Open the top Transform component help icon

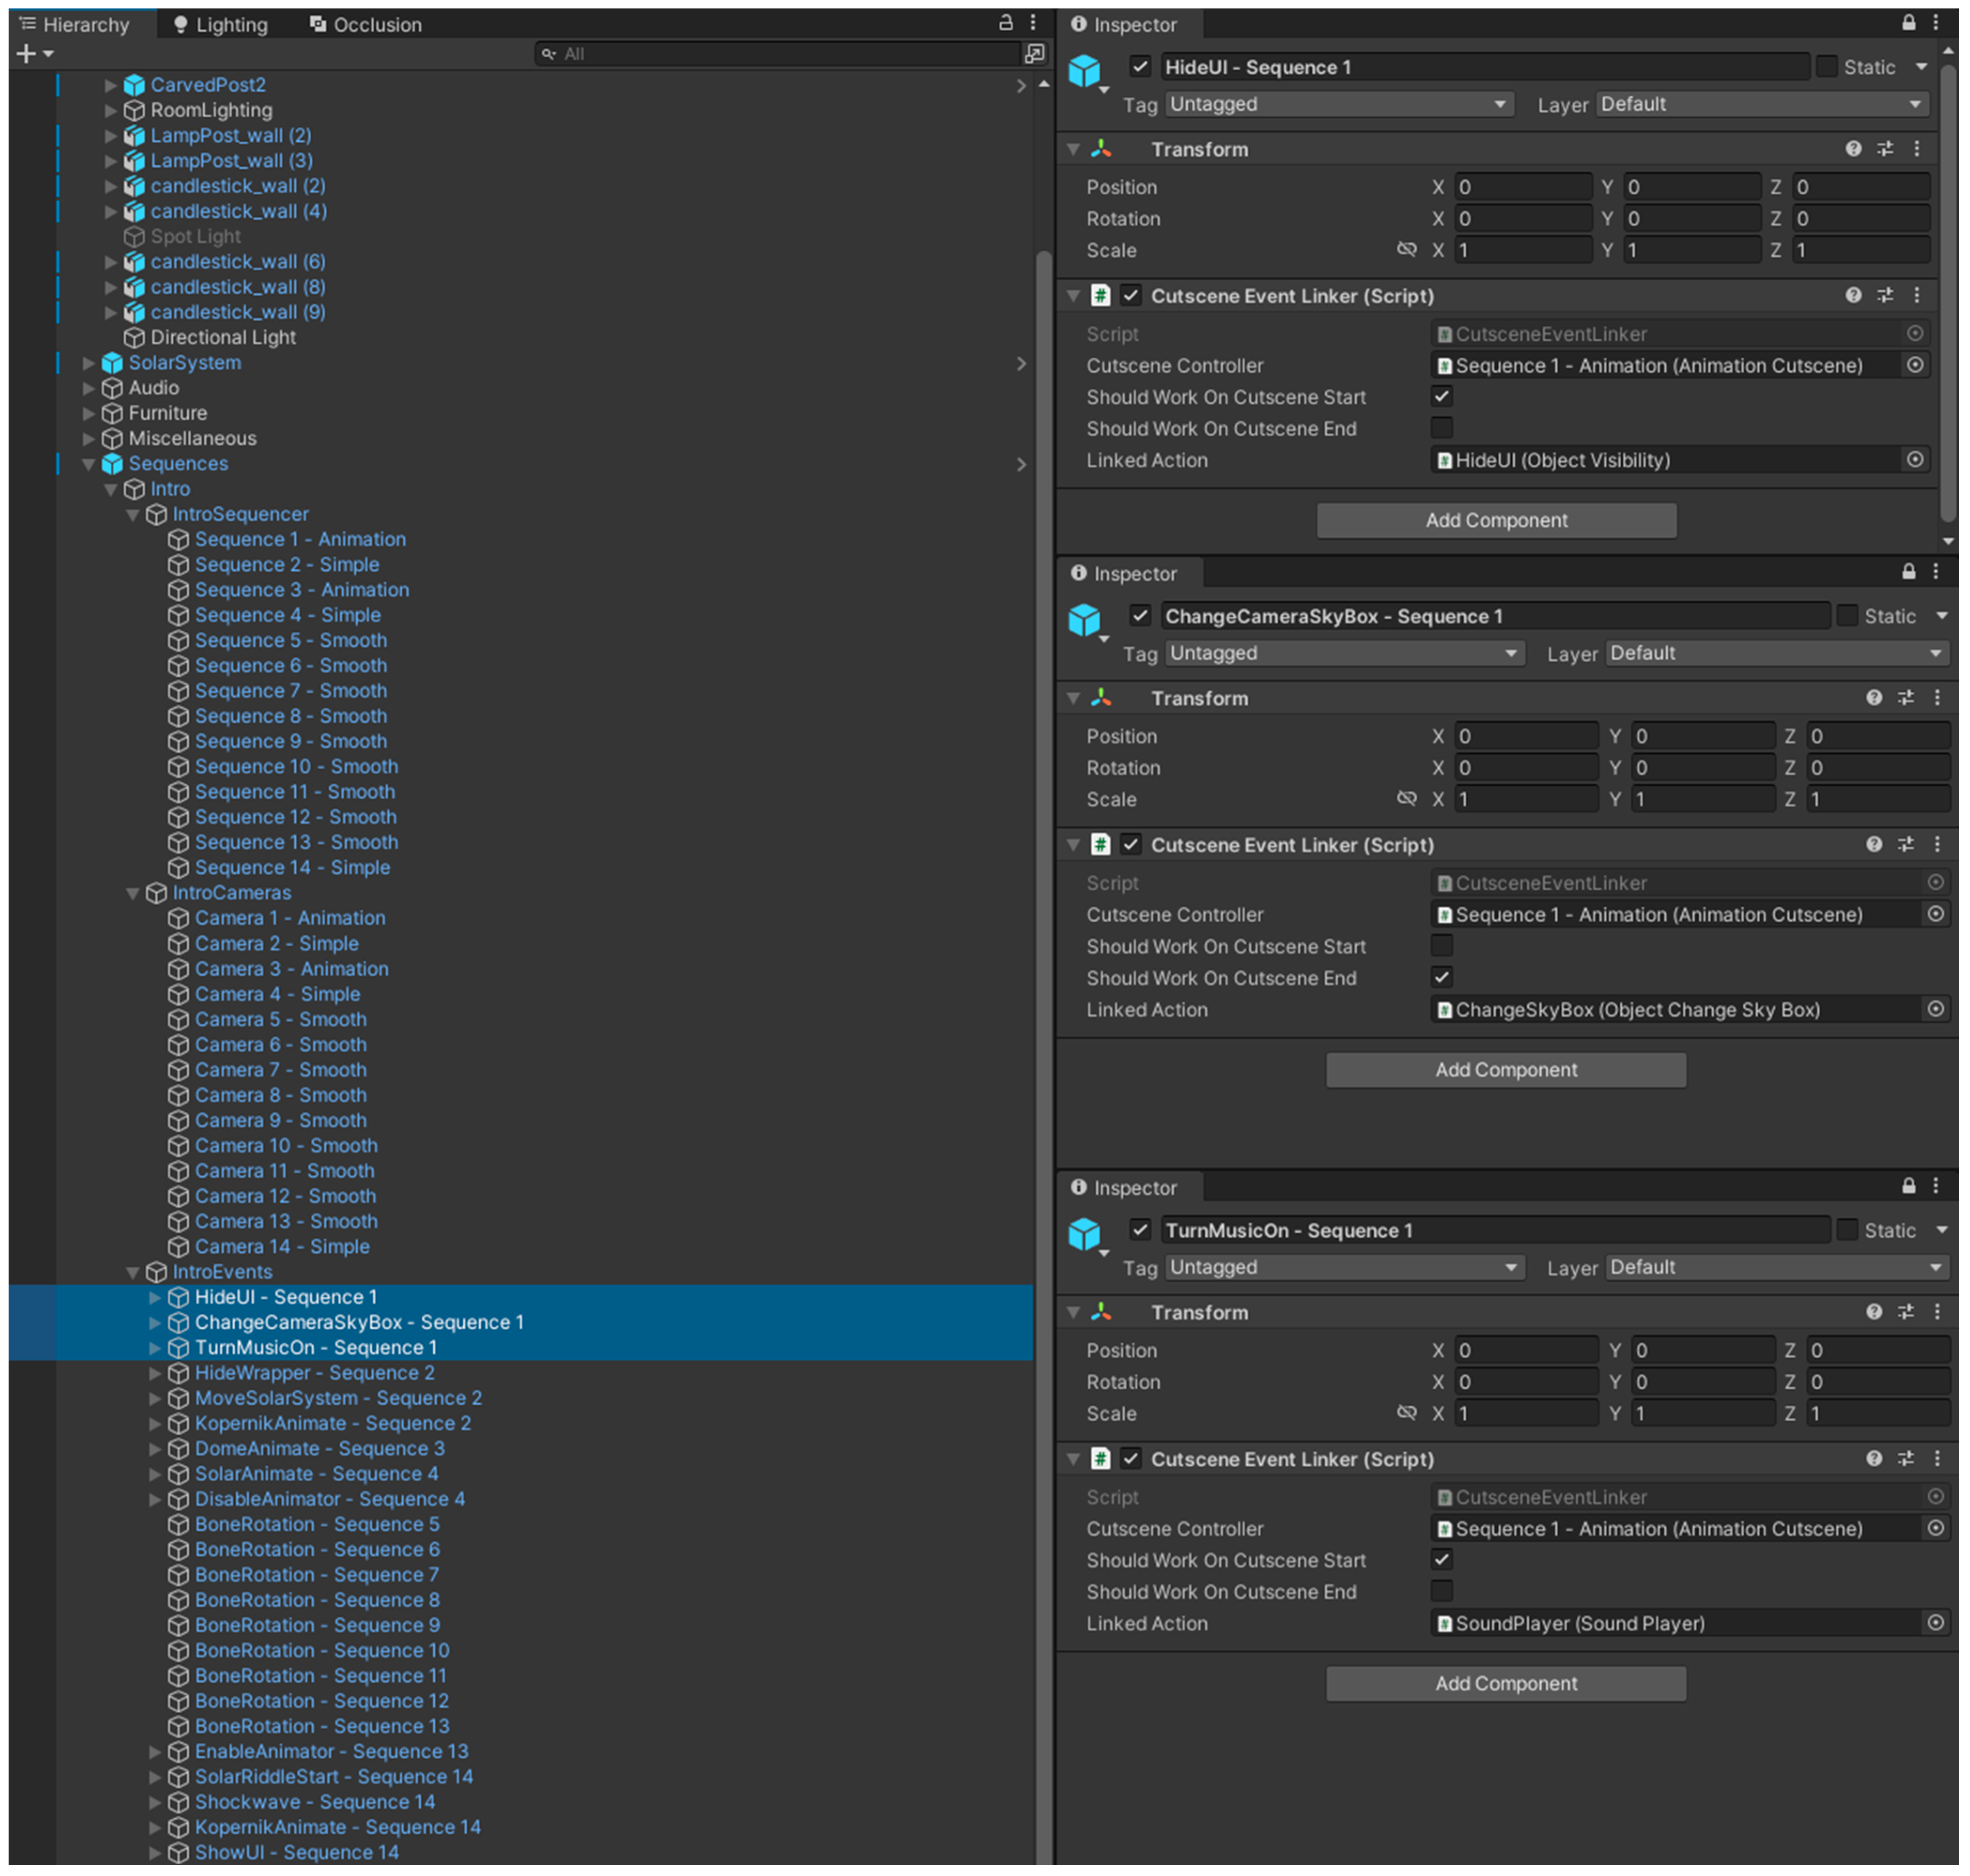point(1853,149)
